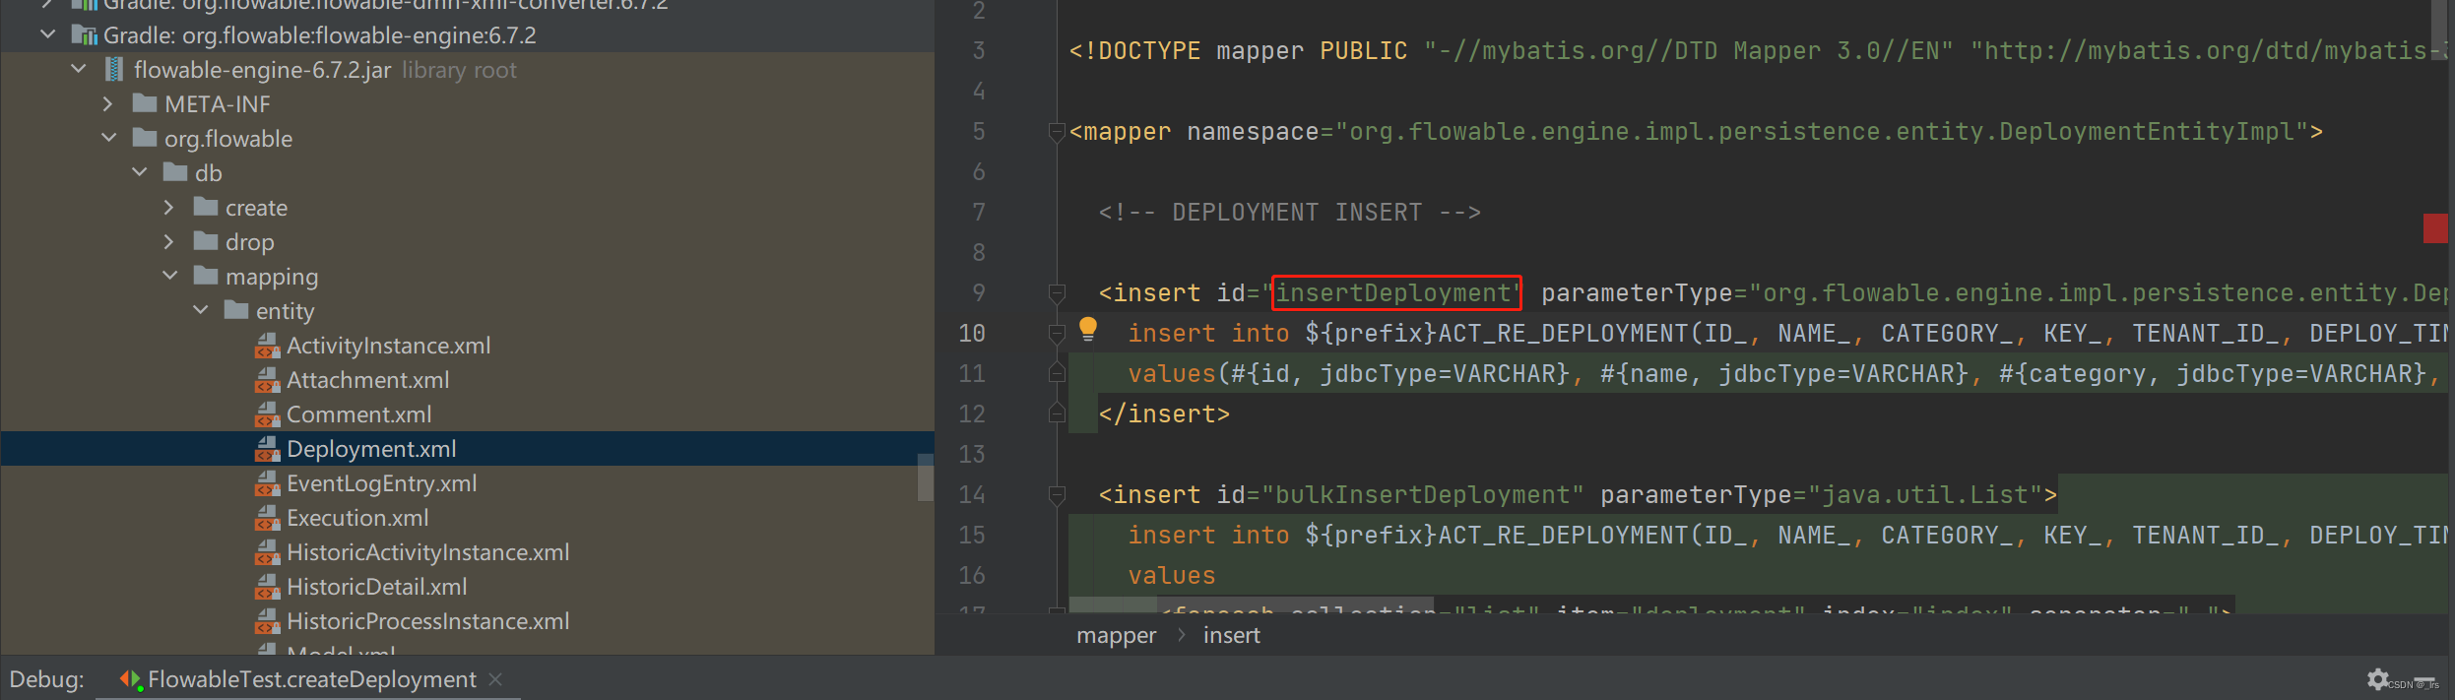Select HistoricProcessInstance.xml in the tree
This screenshot has width=2455, height=700.
point(428,621)
